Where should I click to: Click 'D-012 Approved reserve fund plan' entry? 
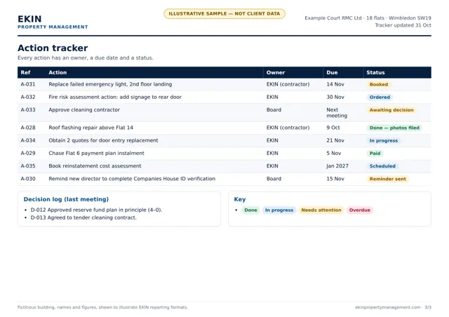click(x=96, y=210)
